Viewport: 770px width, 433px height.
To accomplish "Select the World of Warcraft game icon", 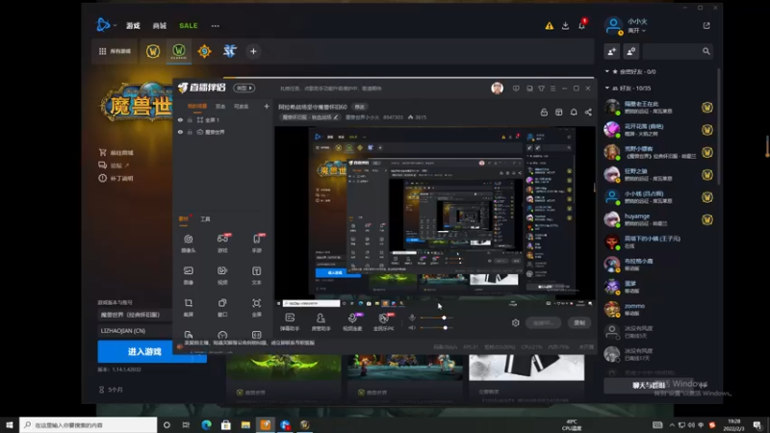I will 153,51.
